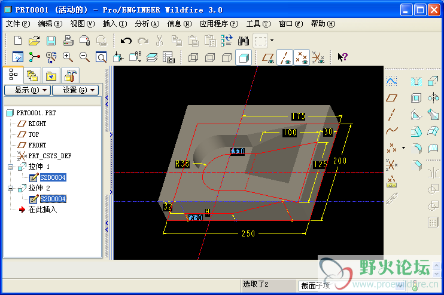Create a coordinate system from the right toolbar
The height and width of the screenshot is (295, 444).
click(391, 164)
